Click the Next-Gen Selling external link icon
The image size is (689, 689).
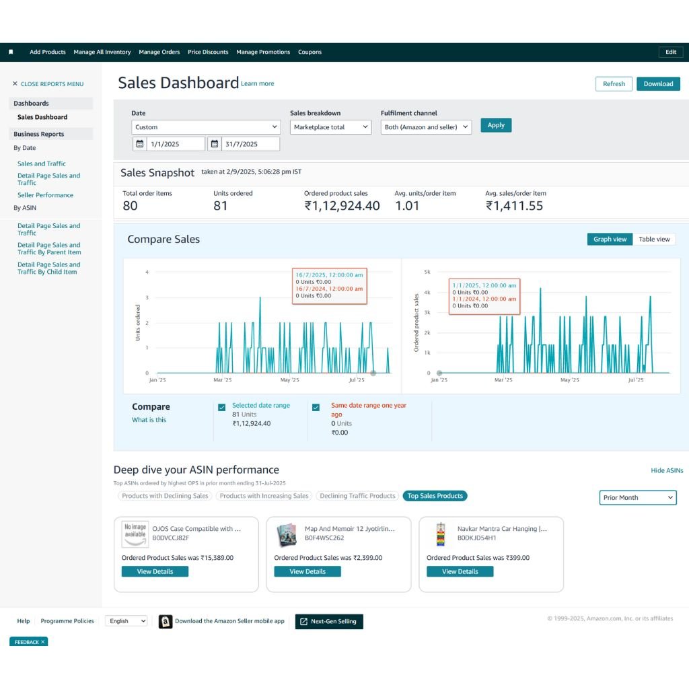pyautogui.click(x=303, y=622)
